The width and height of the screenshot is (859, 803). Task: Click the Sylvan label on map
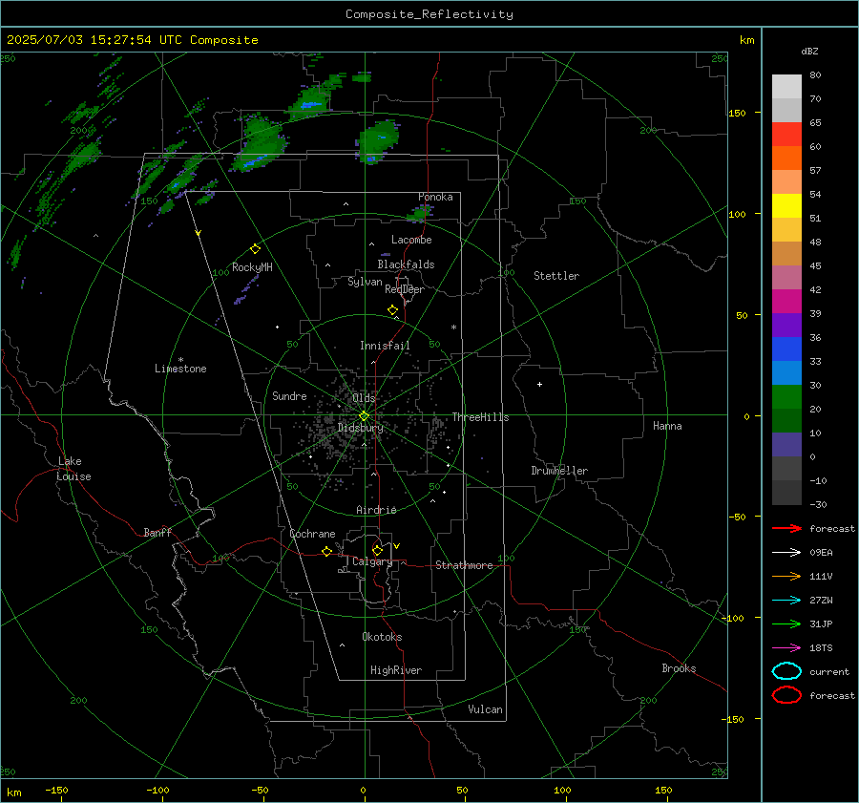(x=365, y=282)
